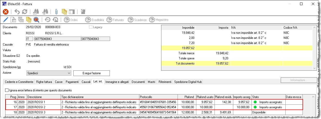Click the first binoculars search icon
This screenshot has height=119, width=321.
36,12
